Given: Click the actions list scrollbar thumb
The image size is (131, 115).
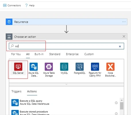Looking at the screenshot, I should (x=122, y=106).
